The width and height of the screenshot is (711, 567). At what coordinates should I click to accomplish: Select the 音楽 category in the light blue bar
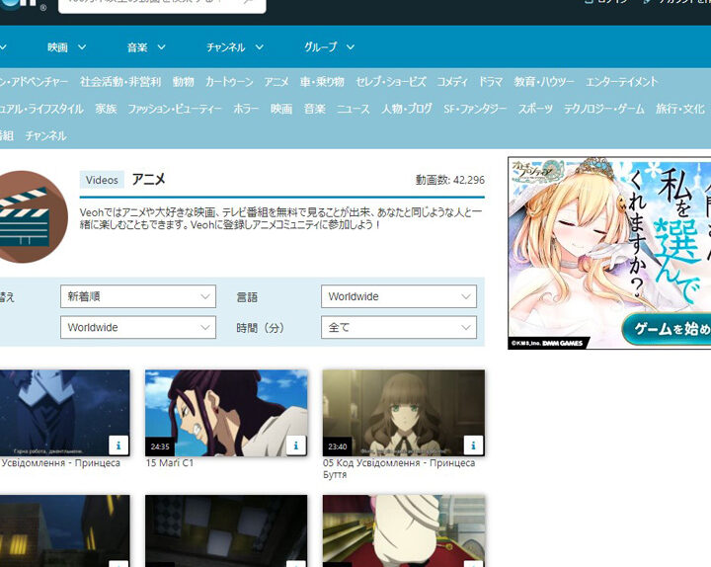point(315,109)
